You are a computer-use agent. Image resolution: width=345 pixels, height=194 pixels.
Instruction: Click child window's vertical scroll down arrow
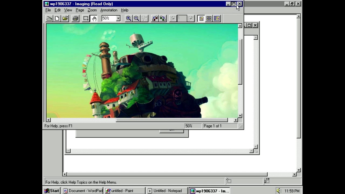256,147
